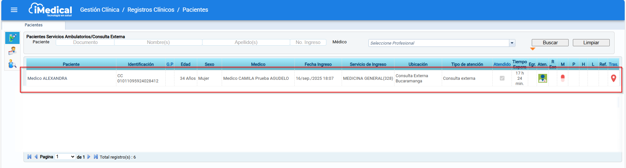Open the hamburger main menu

point(14,10)
